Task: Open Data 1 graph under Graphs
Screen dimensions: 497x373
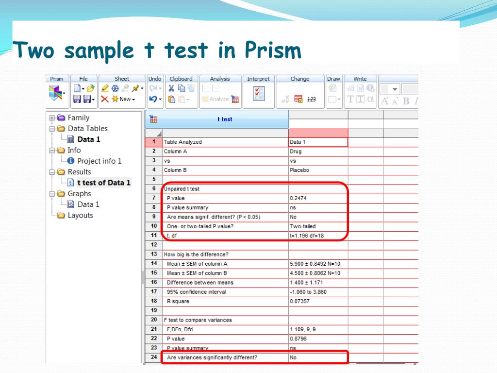Action: click(88, 204)
